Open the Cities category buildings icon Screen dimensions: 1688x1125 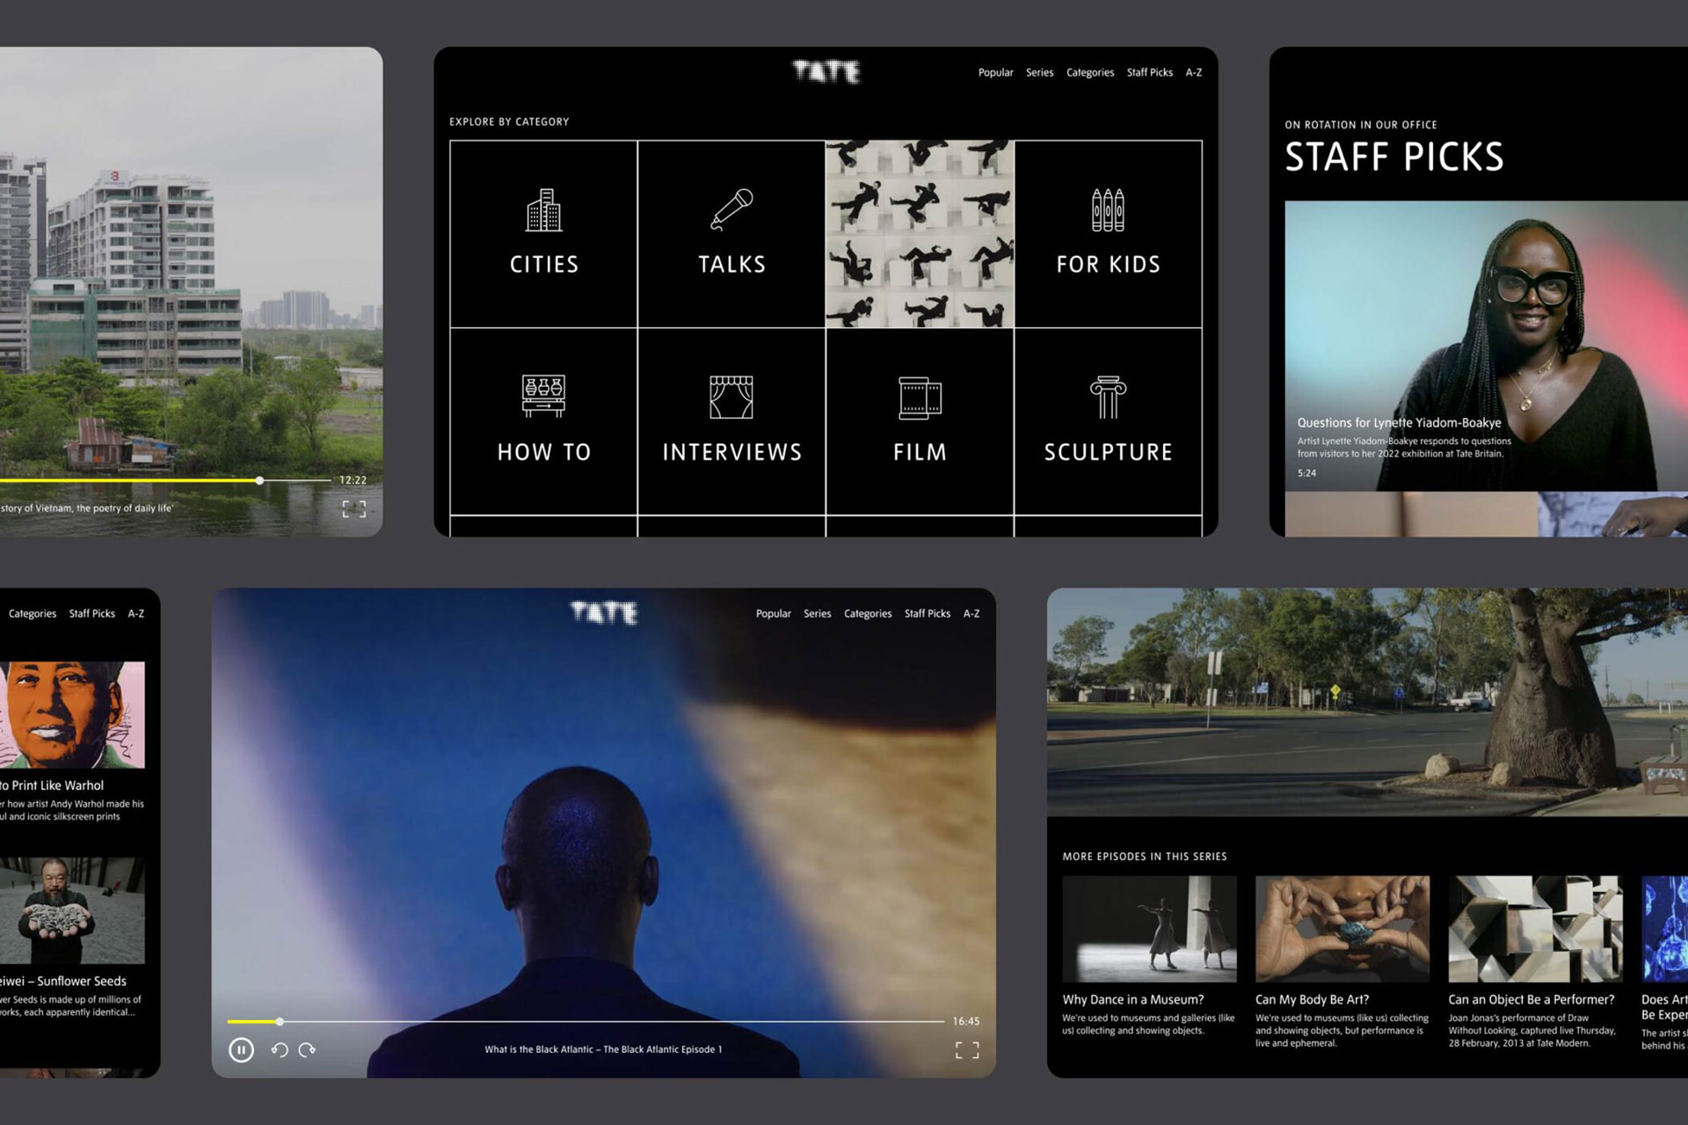[543, 210]
